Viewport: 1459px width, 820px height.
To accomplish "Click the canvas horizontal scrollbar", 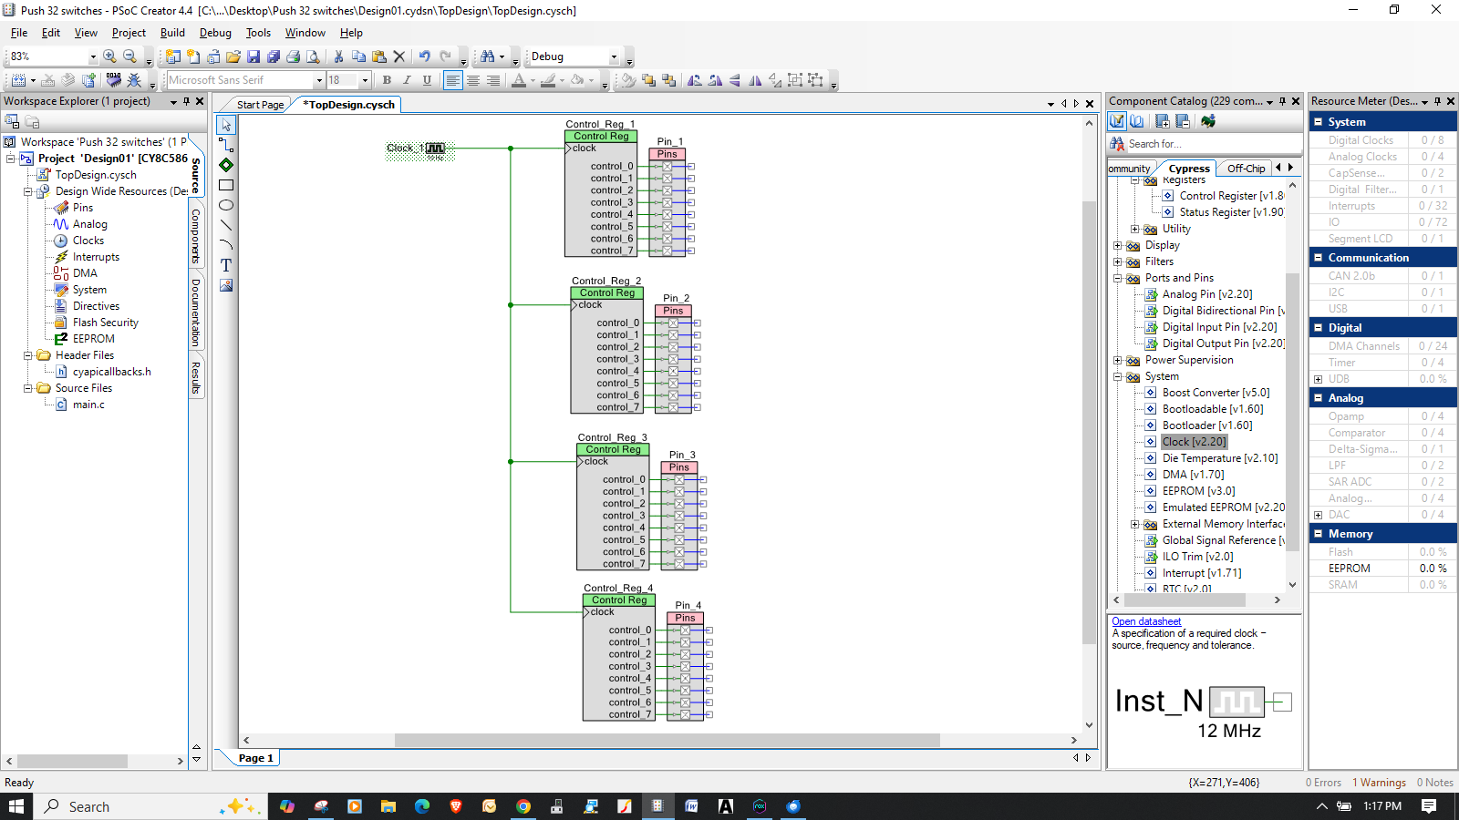I will coord(667,740).
